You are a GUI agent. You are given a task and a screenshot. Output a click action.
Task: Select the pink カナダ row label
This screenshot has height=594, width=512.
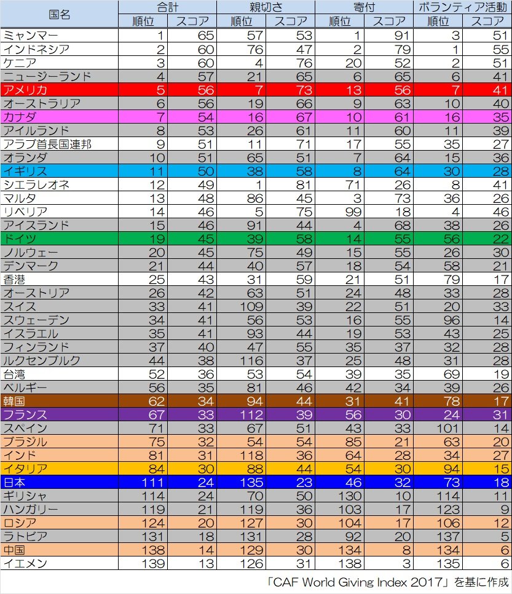tap(59, 117)
